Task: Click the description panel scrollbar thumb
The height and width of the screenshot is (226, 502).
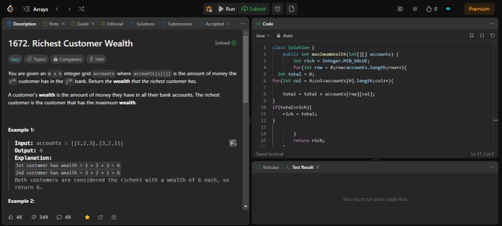Action: coord(245,69)
